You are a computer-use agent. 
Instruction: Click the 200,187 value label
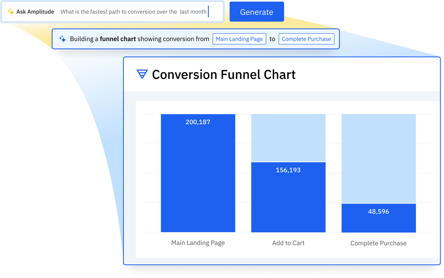coord(198,122)
